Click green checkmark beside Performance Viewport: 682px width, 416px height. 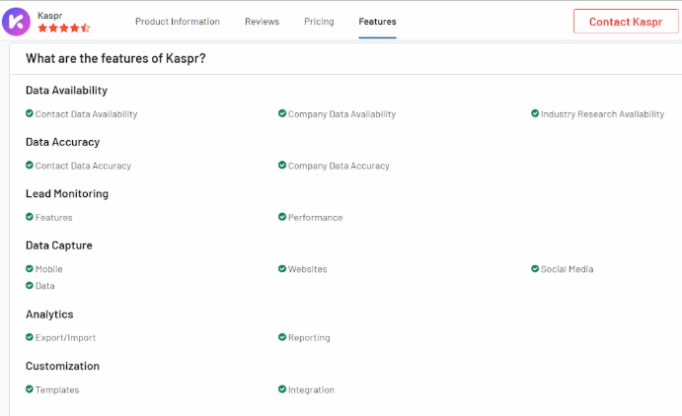click(282, 217)
